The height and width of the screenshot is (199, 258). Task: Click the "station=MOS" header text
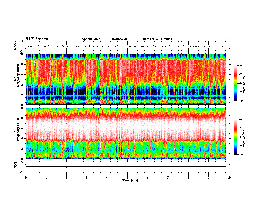click(121, 39)
